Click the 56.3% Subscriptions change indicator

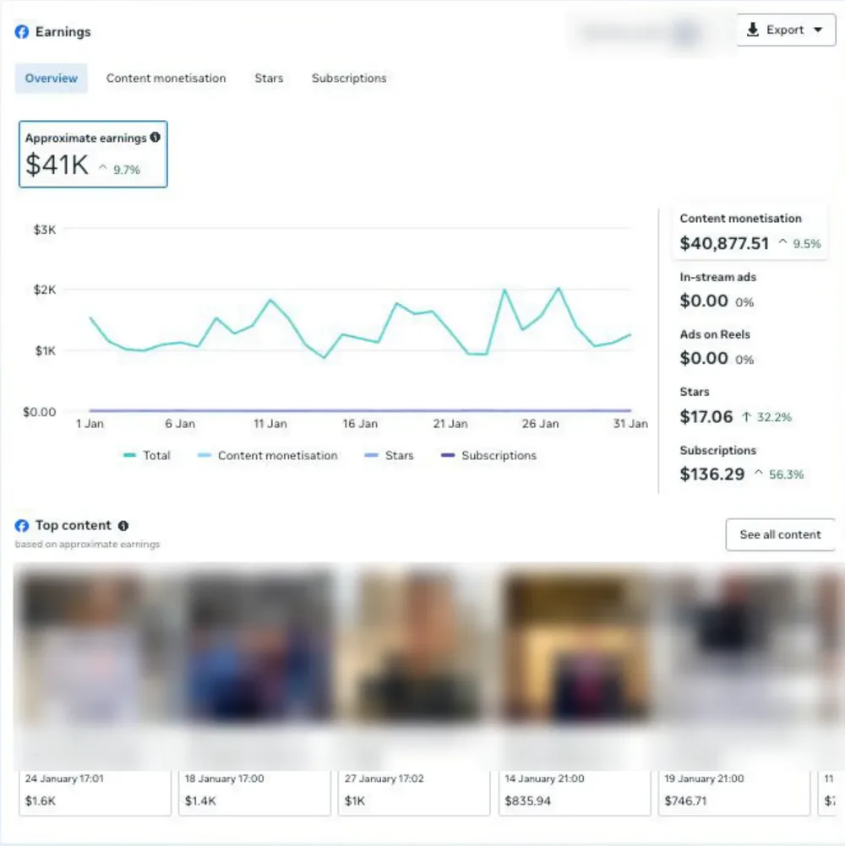coord(779,475)
